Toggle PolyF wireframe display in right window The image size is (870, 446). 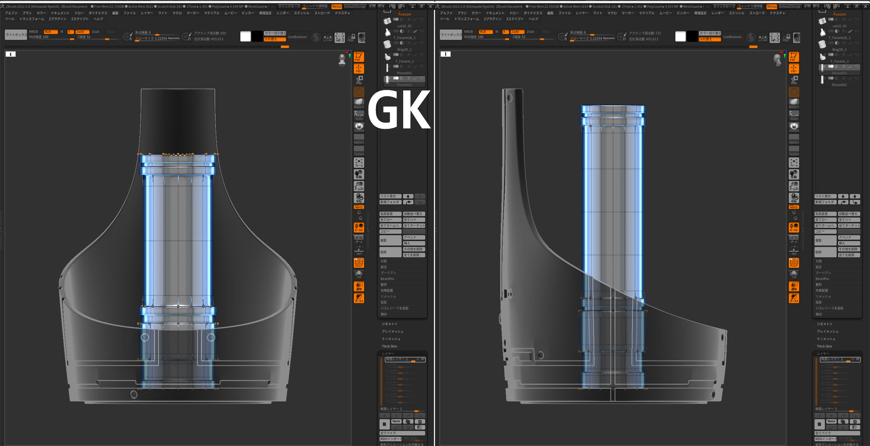point(794,263)
